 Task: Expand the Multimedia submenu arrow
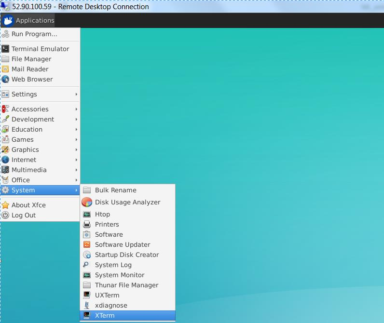[x=76, y=170]
